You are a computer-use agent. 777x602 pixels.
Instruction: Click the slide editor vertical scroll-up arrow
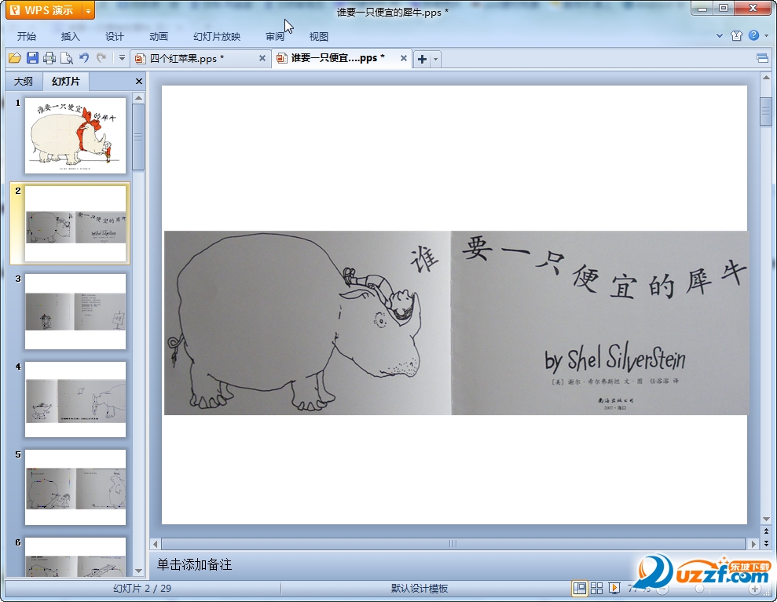[x=766, y=78]
